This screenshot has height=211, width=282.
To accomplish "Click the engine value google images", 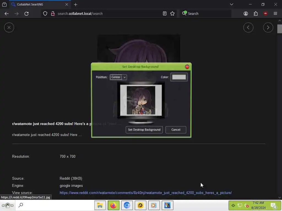I will point(71,185).
